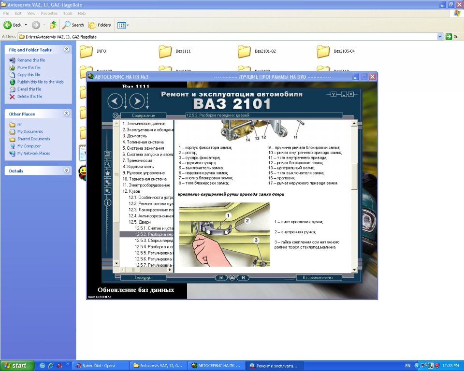Open Tools menu in Explorer
Viewport: 464px width, 371px height.
tap(68, 14)
